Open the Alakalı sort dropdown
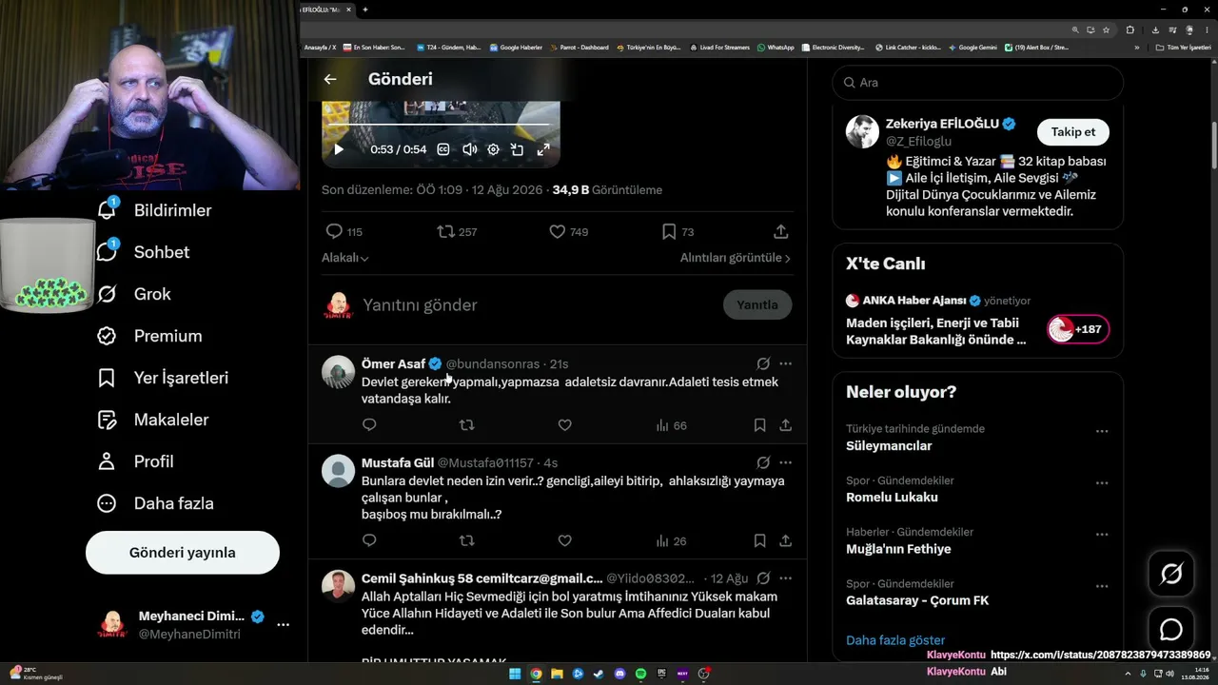This screenshot has width=1218, height=685. (344, 258)
